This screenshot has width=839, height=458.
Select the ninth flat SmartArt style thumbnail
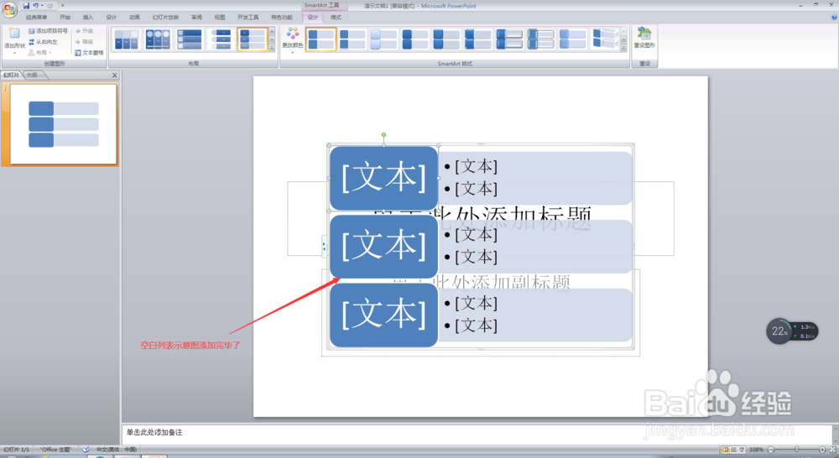click(x=572, y=39)
